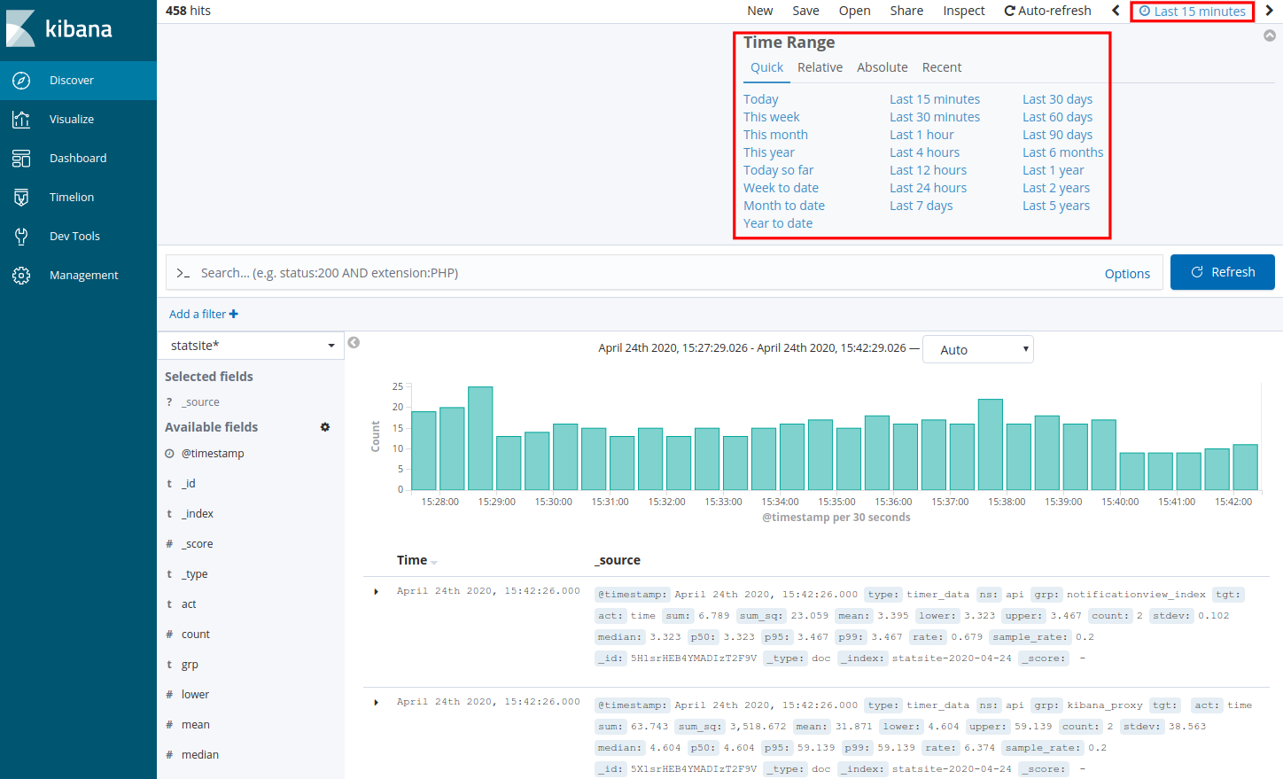Open the Auto interval dropdown
This screenshot has height=779, width=1283.
click(977, 350)
